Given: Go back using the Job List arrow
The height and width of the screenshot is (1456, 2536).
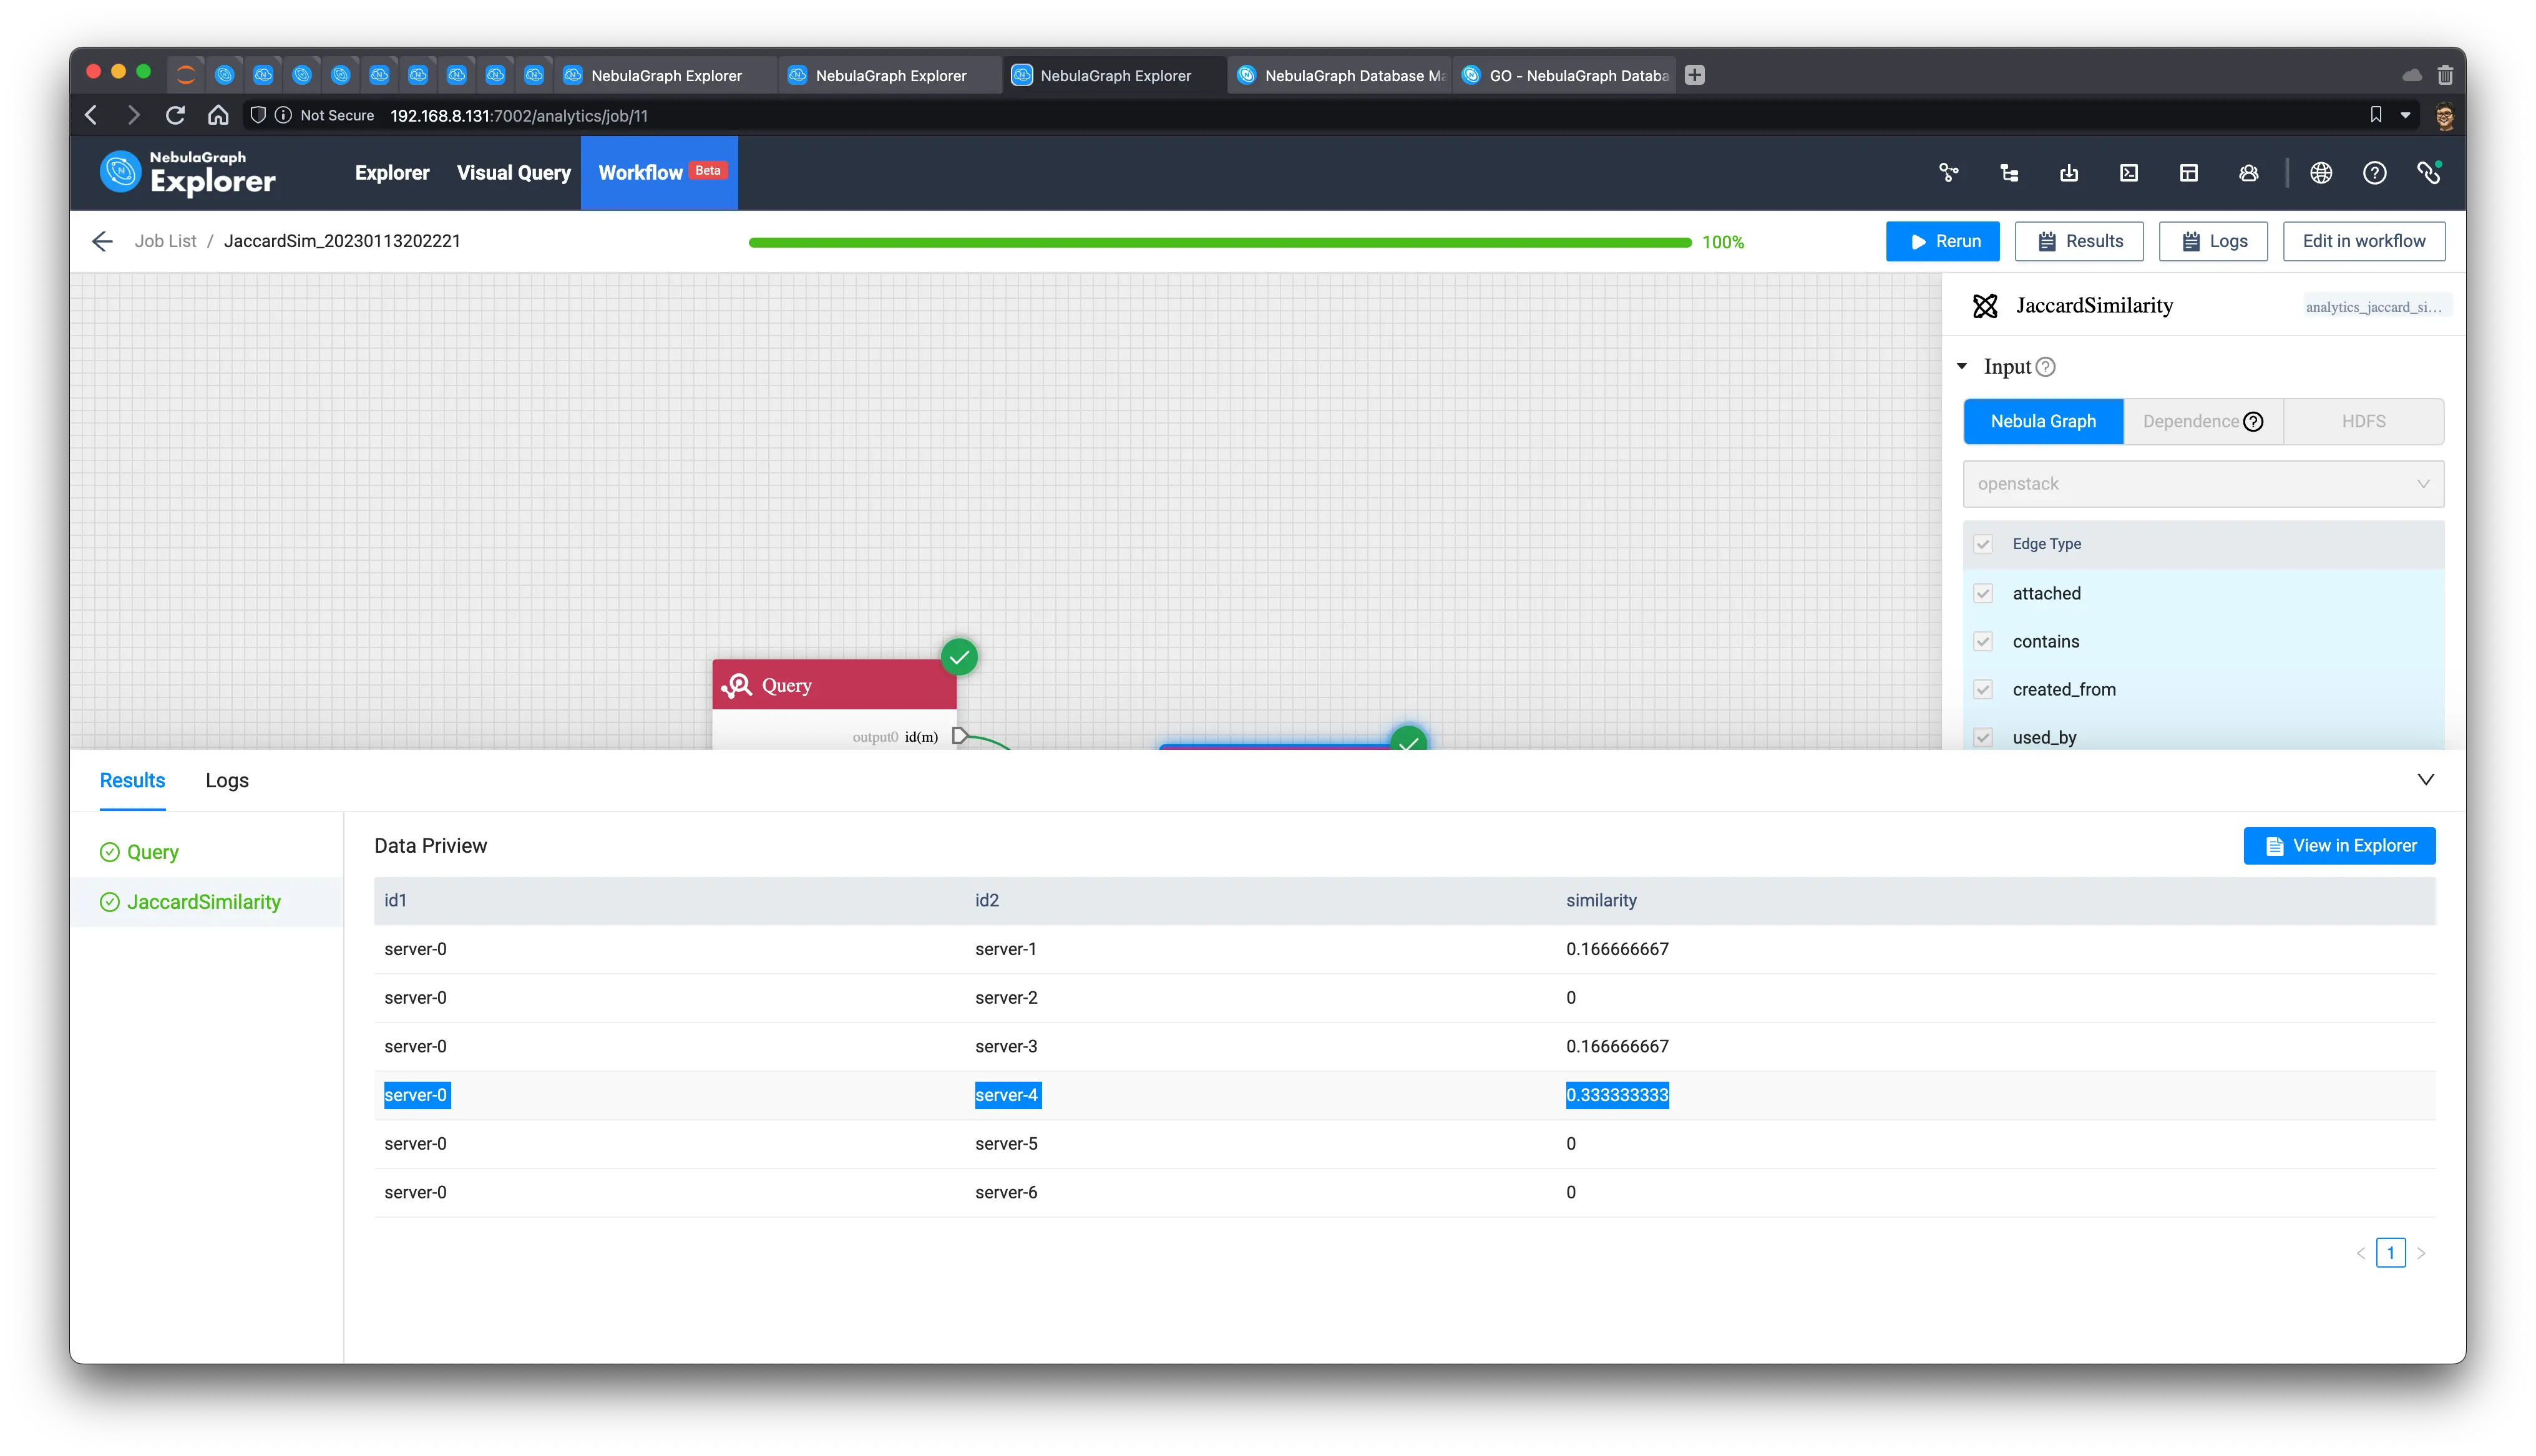Looking at the screenshot, I should [102, 241].
